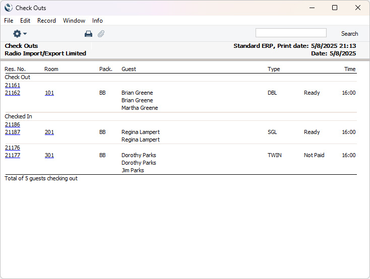Open the Edit menu
This screenshot has width=370, height=279.
click(25, 21)
